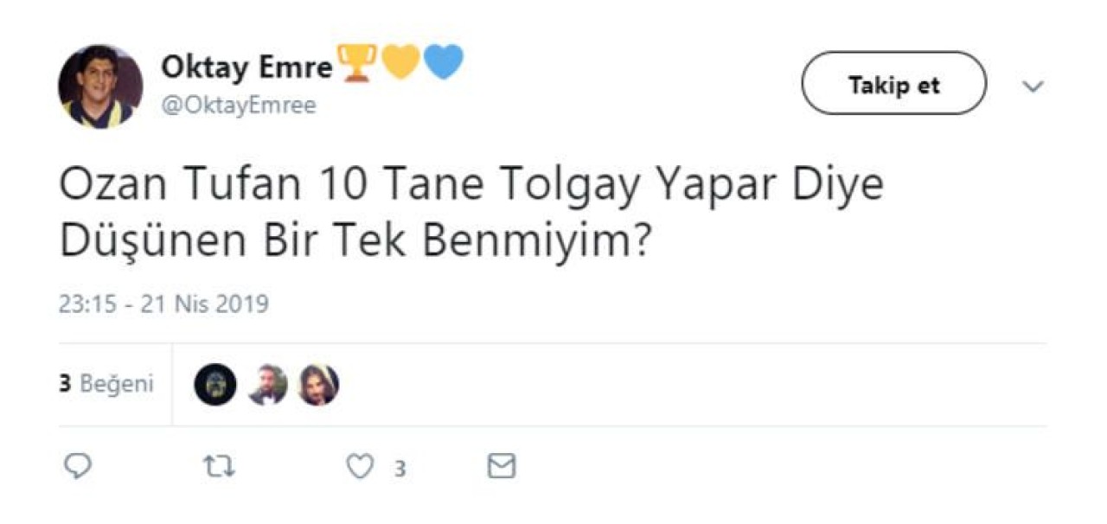Like the tweet with the heart outline icon
Screen dimensions: 1107x524
[360, 467]
